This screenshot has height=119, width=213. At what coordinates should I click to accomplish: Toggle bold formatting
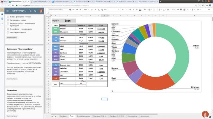[x=130, y=10]
